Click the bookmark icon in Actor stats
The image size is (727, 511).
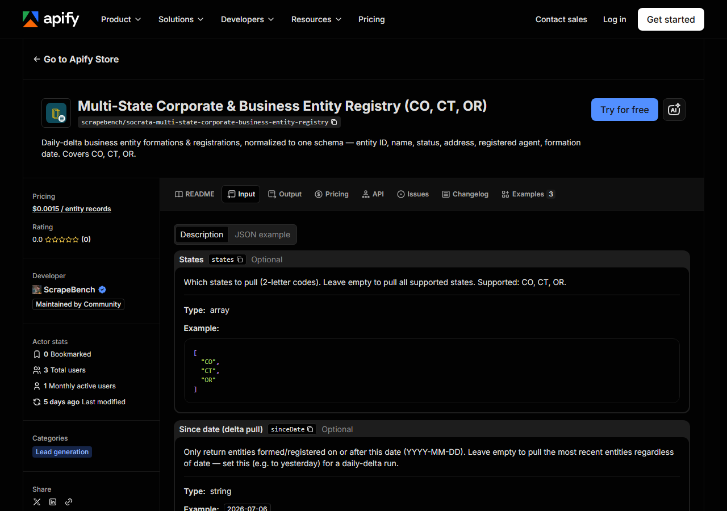point(37,354)
